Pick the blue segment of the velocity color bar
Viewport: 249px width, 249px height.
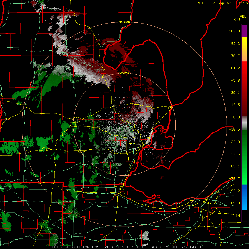coord(244,197)
